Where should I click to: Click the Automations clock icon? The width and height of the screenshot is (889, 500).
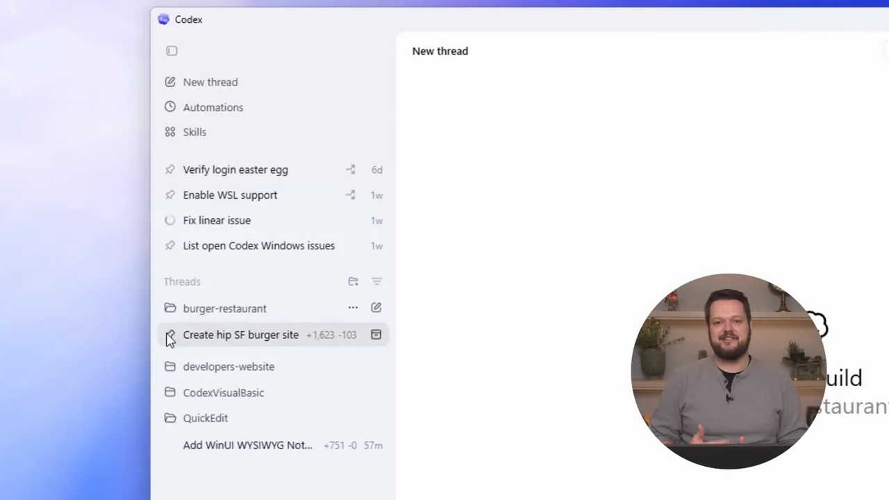click(170, 107)
